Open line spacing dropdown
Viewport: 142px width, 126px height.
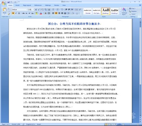[69, 13]
